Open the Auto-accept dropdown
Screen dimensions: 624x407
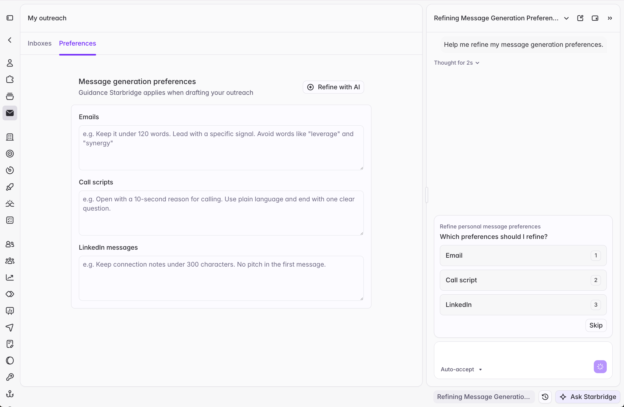[x=461, y=369]
